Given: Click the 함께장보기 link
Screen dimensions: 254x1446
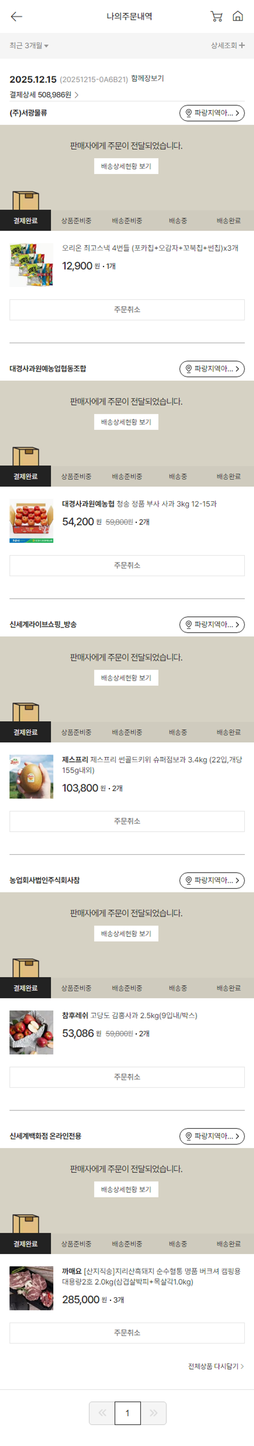Looking at the screenshot, I should click(x=148, y=78).
